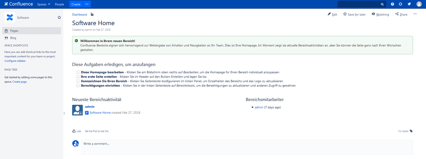
Task: Edit the Software Home page
Action: coord(332,14)
